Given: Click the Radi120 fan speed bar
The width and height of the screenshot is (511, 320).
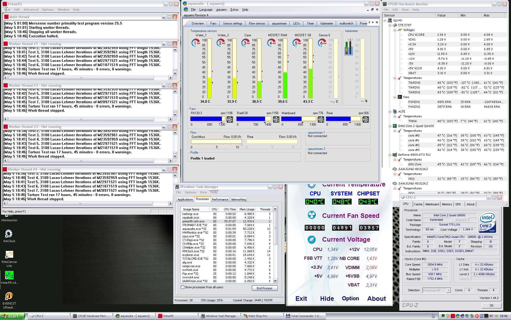Looking at the screenshot, I should point(254,119).
